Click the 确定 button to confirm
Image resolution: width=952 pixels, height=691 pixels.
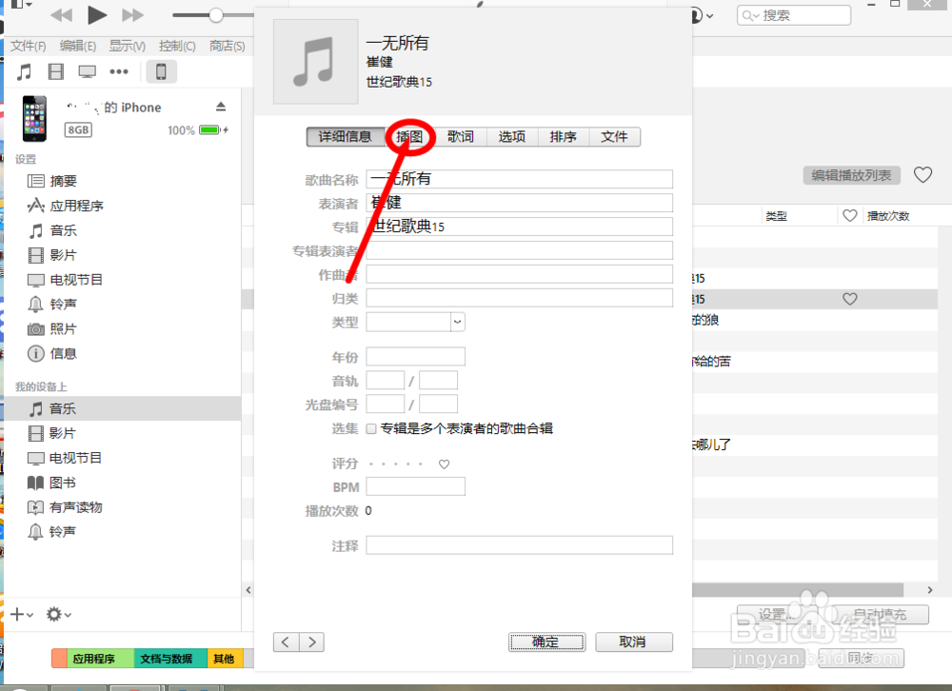click(546, 642)
